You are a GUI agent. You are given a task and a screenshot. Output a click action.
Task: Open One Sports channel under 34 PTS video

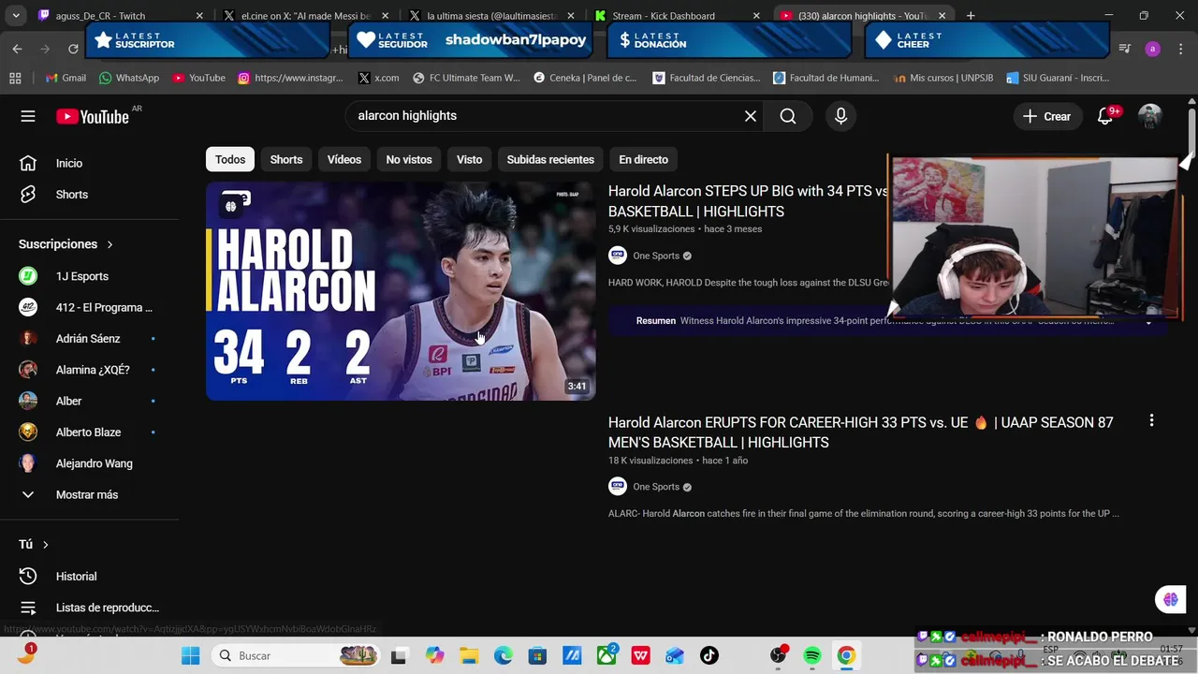pyautogui.click(x=656, y=256)
